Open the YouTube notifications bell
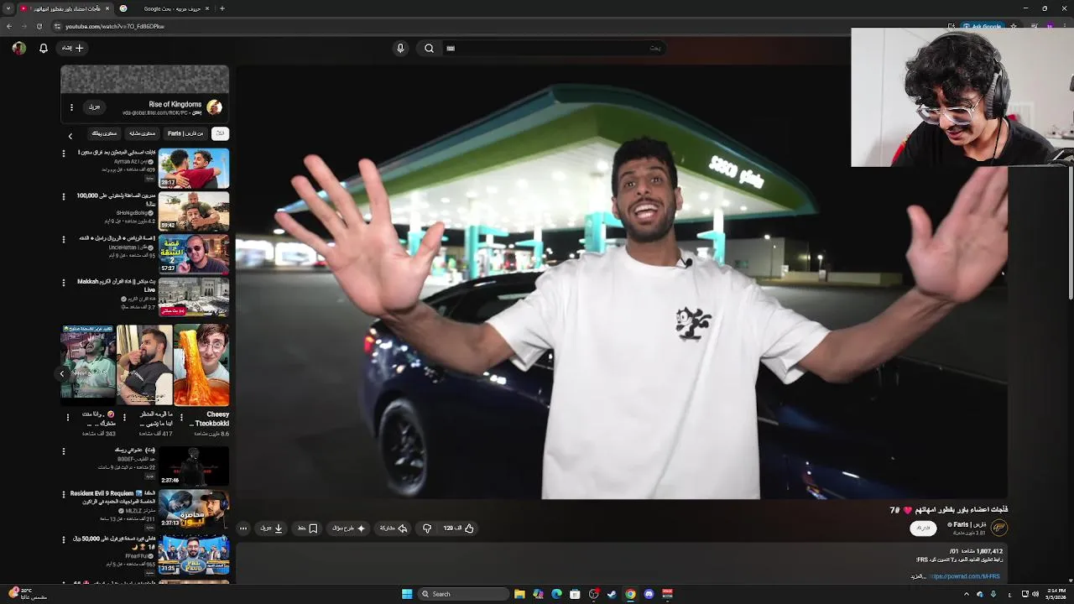 coord(44,49)
